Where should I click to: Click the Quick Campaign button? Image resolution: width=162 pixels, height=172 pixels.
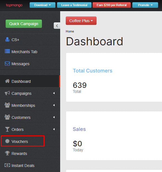pos(24,24)
